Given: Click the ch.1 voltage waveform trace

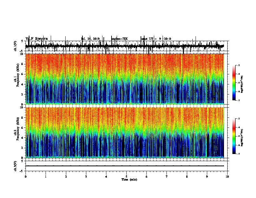Looking at the screenshot, I should point(124,46).
